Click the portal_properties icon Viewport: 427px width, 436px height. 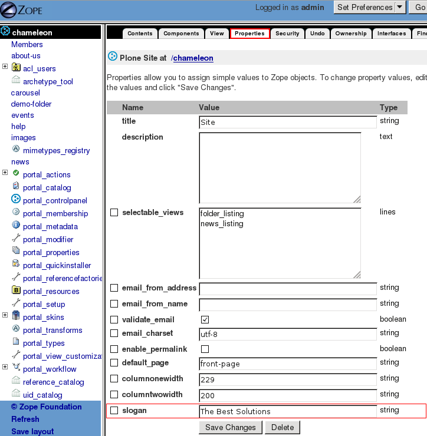point(16,250)
